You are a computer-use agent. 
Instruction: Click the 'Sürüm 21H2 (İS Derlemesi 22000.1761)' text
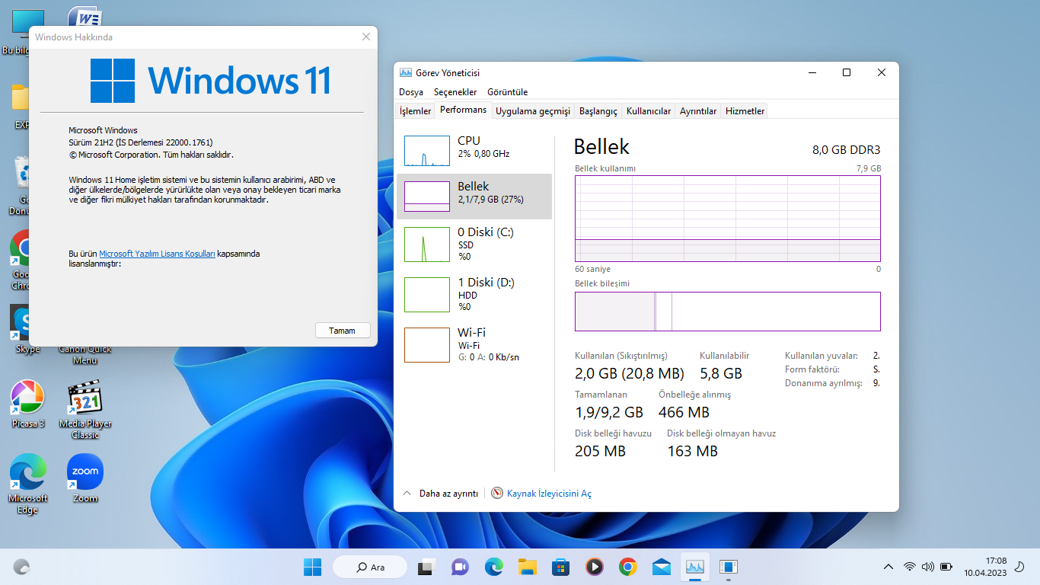point(140,142)
